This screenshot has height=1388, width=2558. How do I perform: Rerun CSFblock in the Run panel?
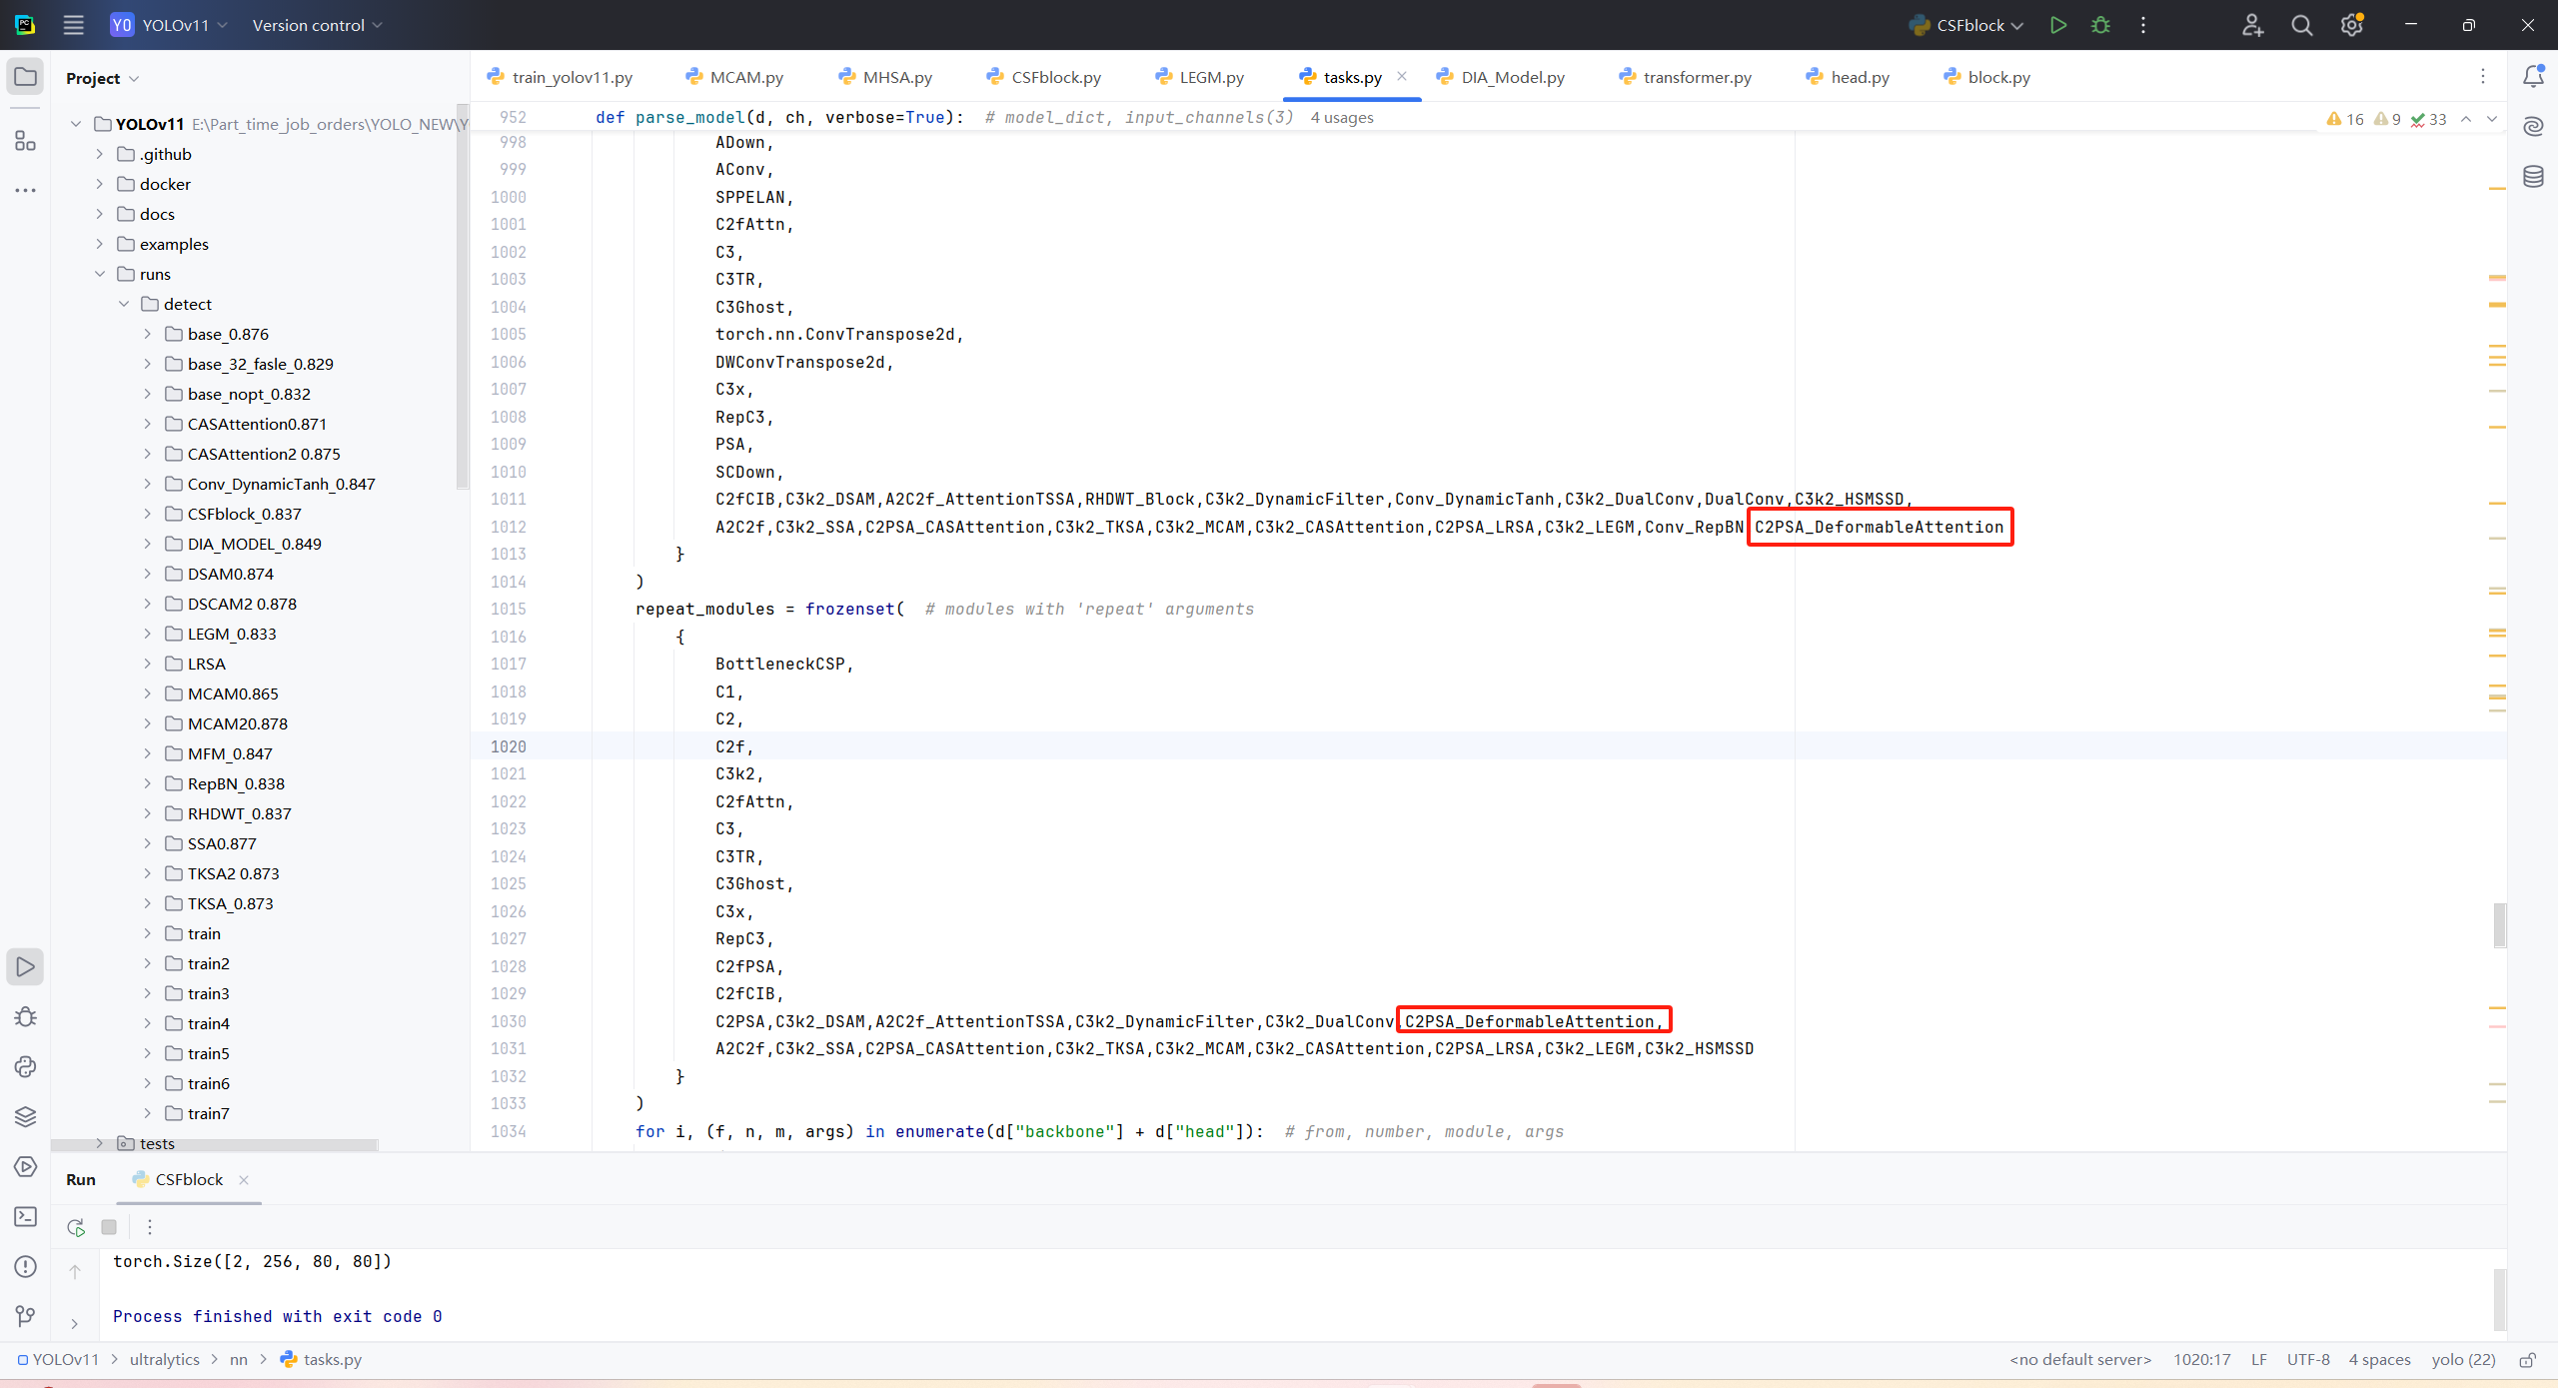tap(76, 1227)
